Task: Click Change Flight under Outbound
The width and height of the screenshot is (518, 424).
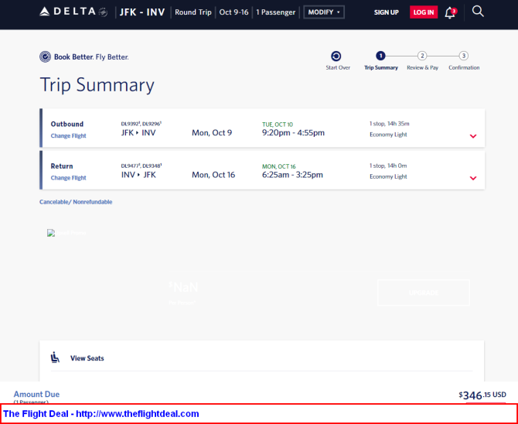Action: pos(68,135)
